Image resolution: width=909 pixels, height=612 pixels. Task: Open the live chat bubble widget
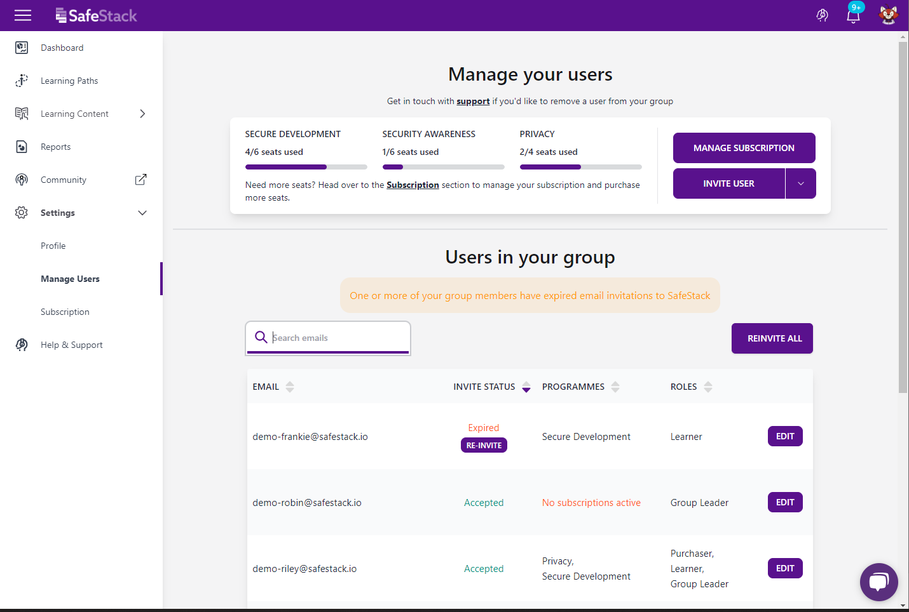878,582
